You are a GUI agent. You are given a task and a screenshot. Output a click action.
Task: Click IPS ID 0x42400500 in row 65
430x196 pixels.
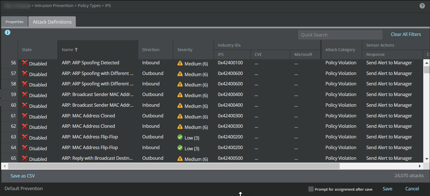click(x=230, y=158)
